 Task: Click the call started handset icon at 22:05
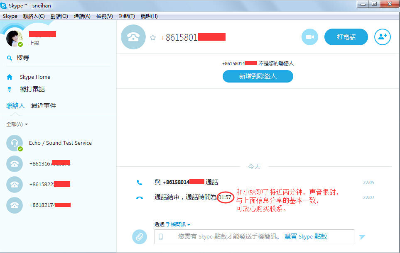click(139, 182)
